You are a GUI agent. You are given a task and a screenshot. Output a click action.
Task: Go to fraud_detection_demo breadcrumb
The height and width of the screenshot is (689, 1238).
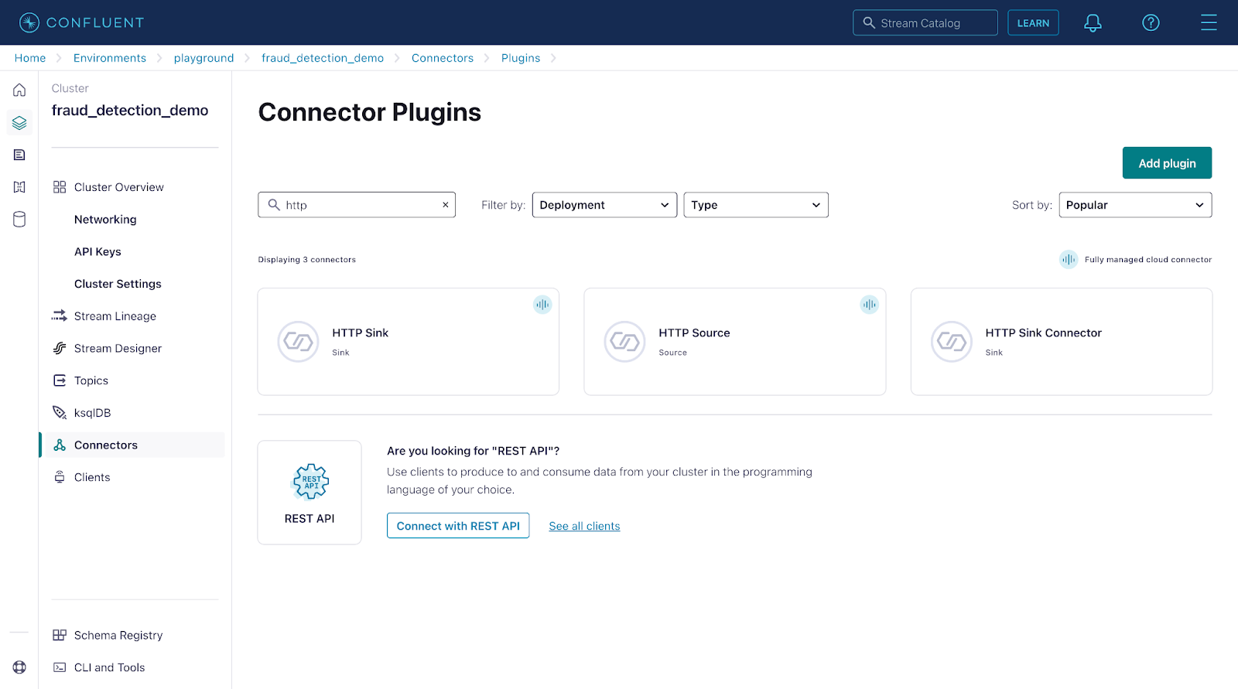[x=323, y=58]
